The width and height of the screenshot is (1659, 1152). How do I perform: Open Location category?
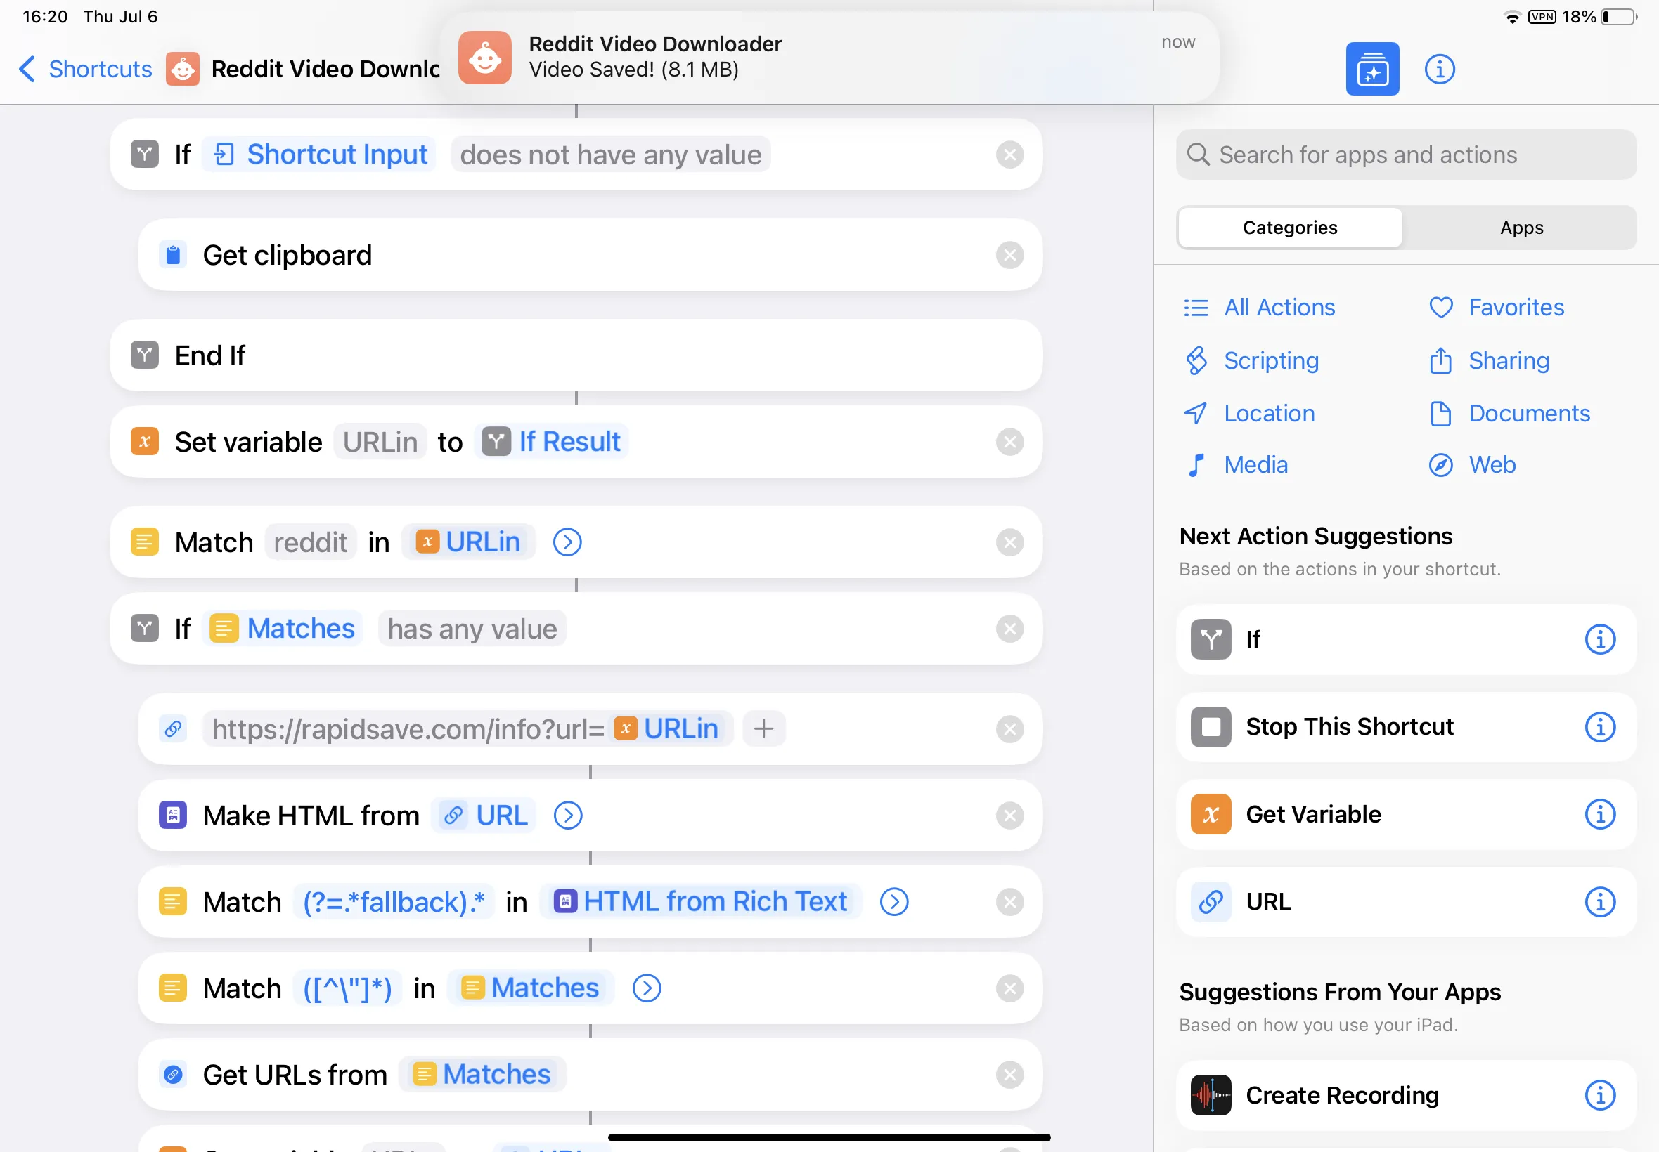click(x=1248, y=413)
